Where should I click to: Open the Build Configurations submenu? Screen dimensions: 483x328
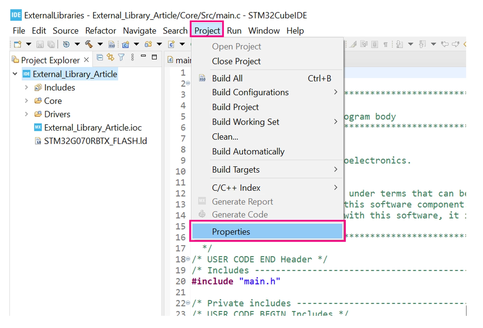[x=267, y=92]
